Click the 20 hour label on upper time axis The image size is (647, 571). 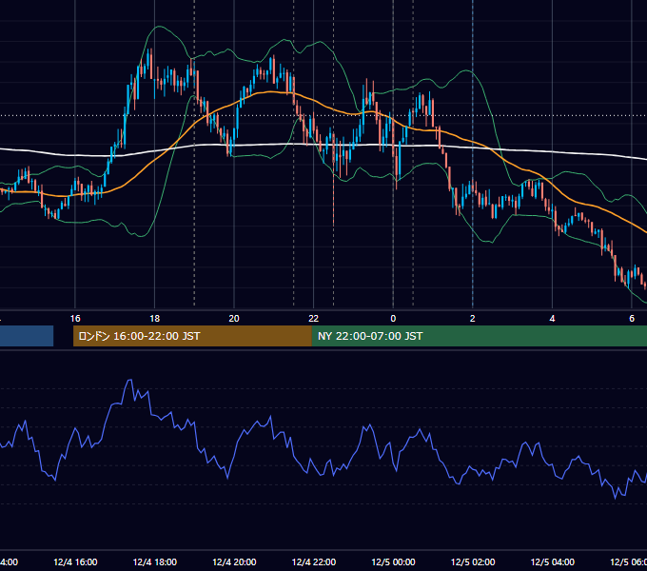234,319
